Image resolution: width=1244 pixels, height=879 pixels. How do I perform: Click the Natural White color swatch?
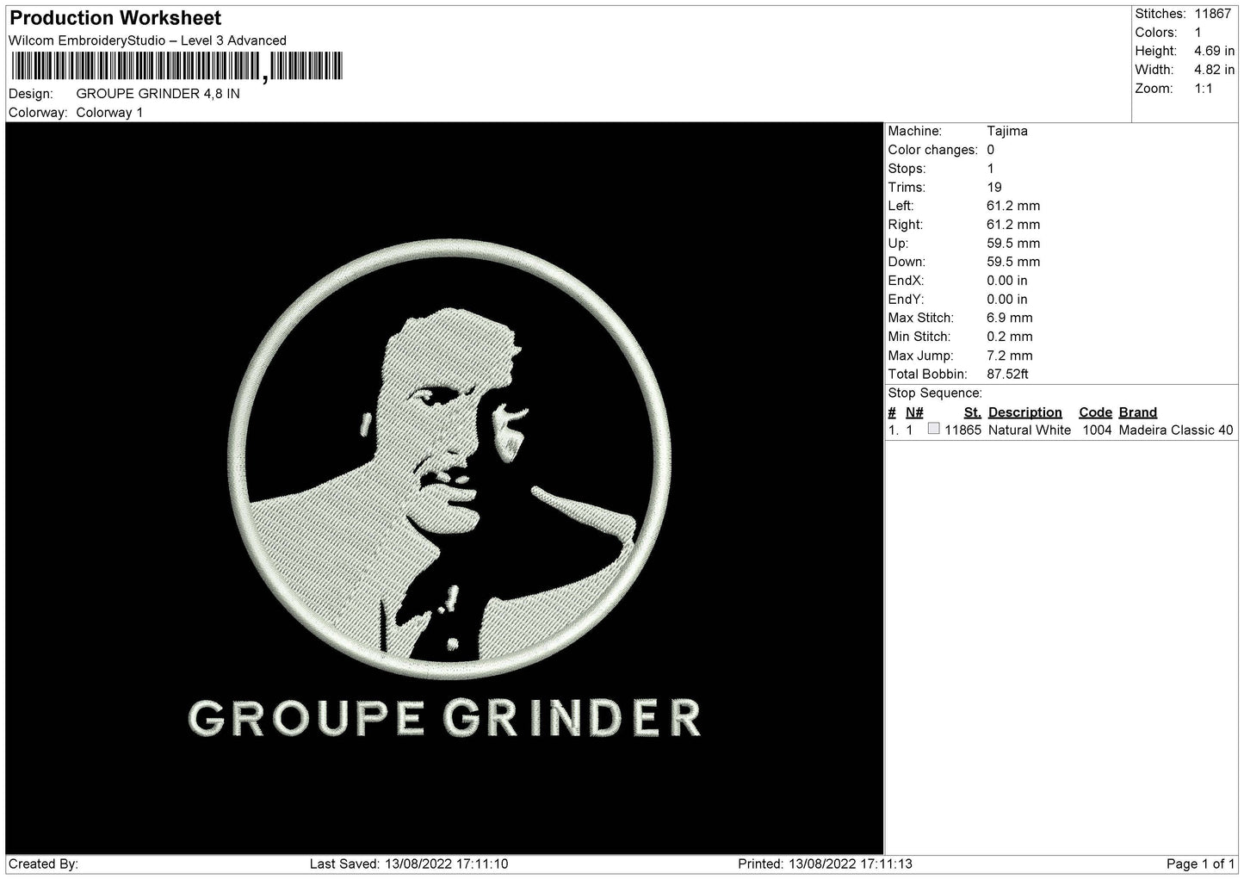click(x=933, y=429)
